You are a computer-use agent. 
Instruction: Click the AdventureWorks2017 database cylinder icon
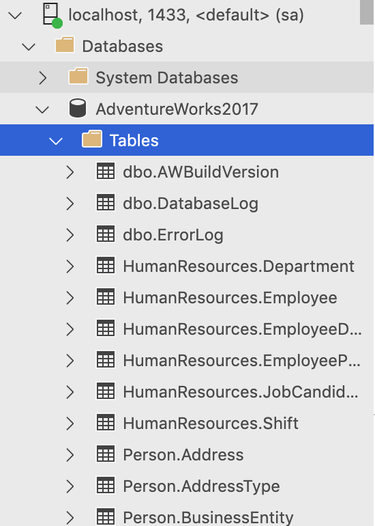tap(78, 109)
